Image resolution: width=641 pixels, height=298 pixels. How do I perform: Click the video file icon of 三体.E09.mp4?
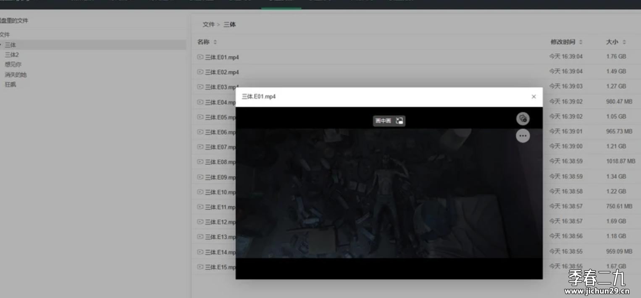[200, 177]
